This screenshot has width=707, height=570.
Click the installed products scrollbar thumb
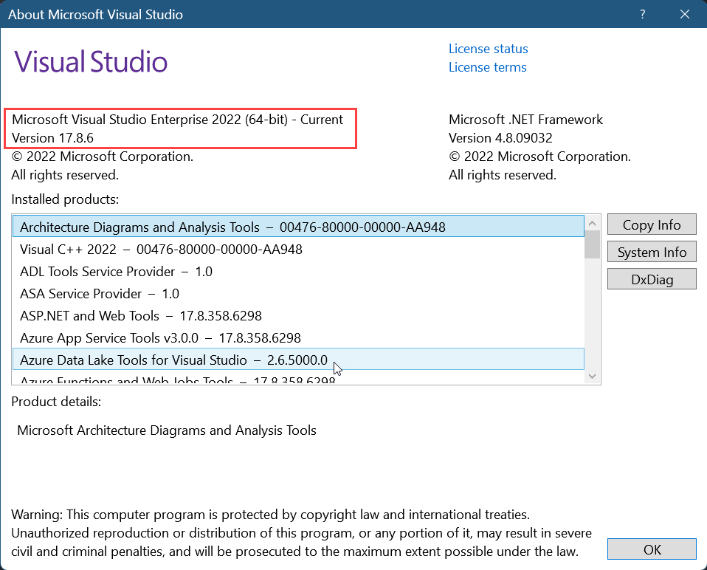[x=593, y=244]
